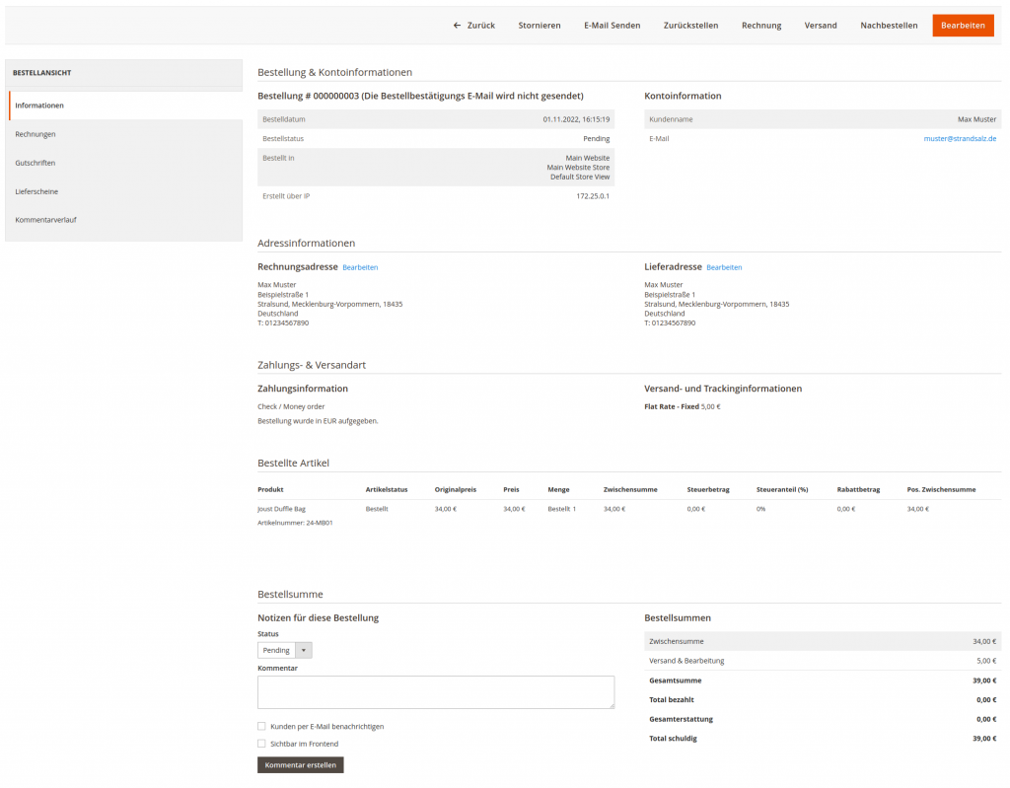1010x788 pixels.
Task: Tick the Sichtbar im Frontend checkbox
Action: coord(261,744)
